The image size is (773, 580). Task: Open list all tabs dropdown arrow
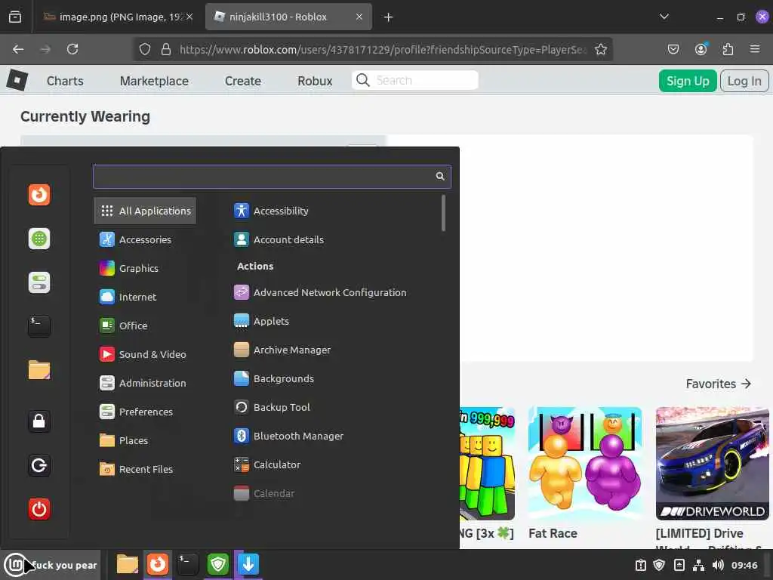tap(664, 17)
